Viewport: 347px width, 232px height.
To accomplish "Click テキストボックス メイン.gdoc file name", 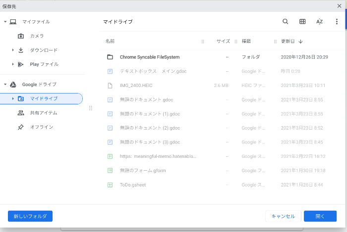I will [x=153, y=71].
